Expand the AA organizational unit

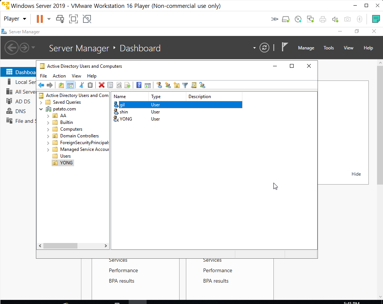click(48, 115)
